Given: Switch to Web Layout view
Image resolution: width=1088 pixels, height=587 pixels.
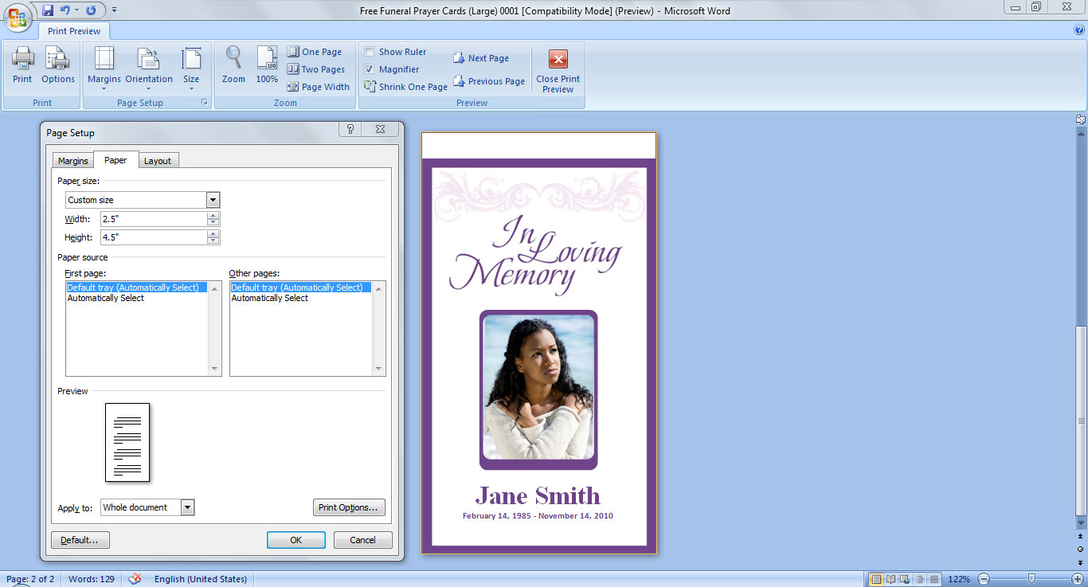Looking at the screenshot, I should tap(906, 579).
